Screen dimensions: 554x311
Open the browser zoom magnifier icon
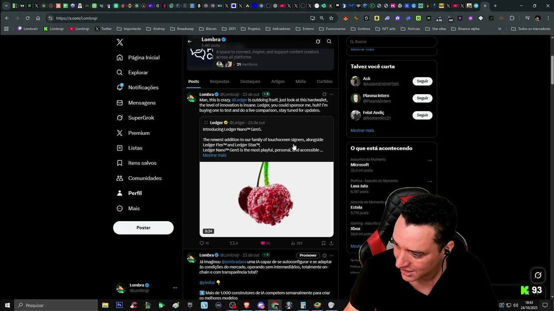[322, 18]
